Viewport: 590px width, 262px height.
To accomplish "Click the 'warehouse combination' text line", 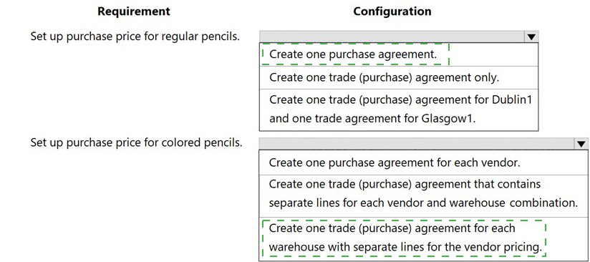I will pyautogui.click(x=423, y=203).
